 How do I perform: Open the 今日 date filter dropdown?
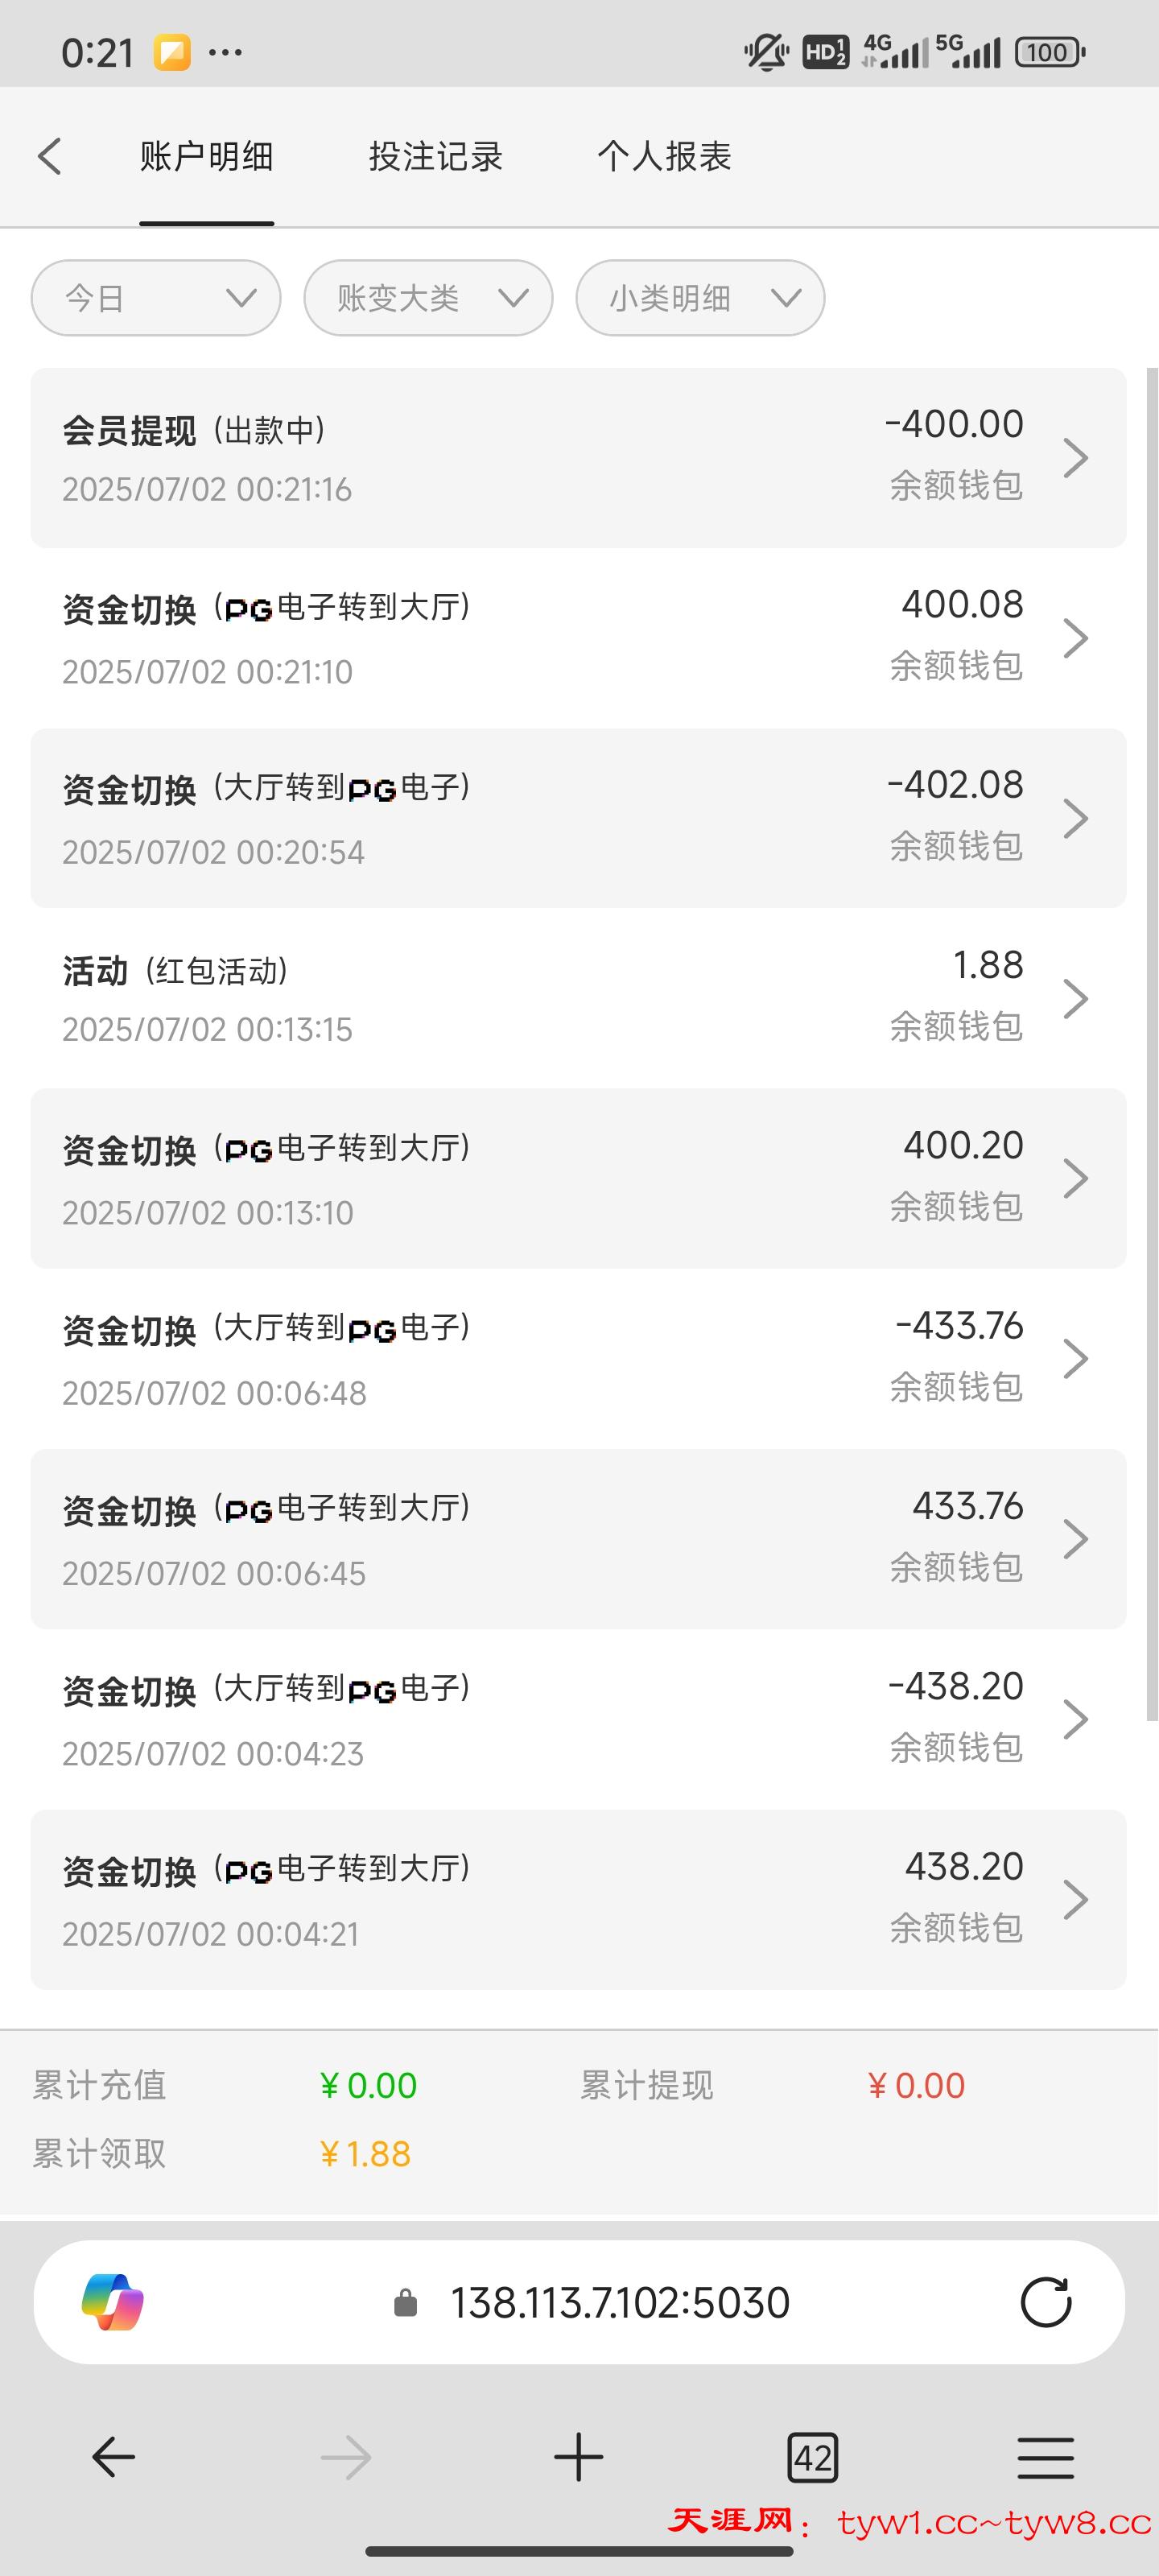[x=156, y=298]
